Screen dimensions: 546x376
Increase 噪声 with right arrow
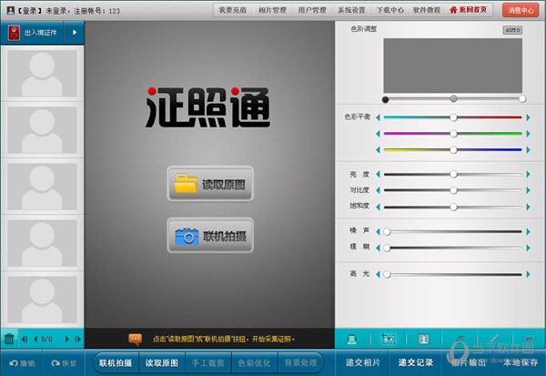(x=528, y=231)
